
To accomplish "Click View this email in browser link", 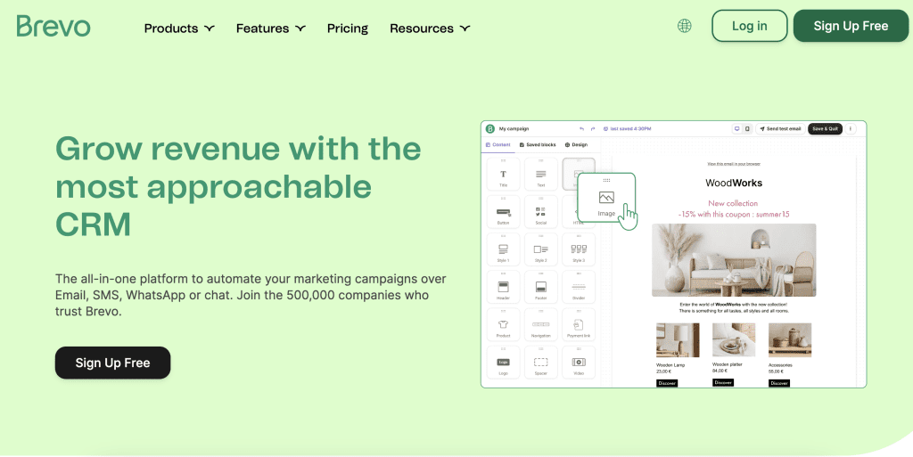I will coord(734,164).
